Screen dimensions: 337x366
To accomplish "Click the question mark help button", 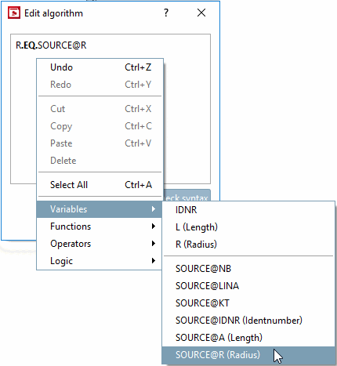I will [166, 13].
